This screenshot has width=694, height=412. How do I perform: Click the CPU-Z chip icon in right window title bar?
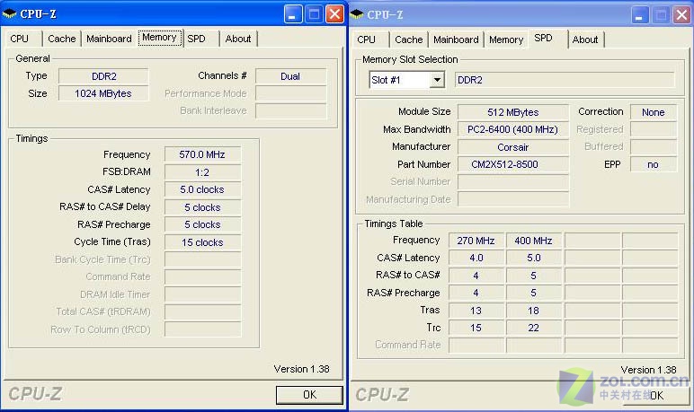click(x=356, y=14)
